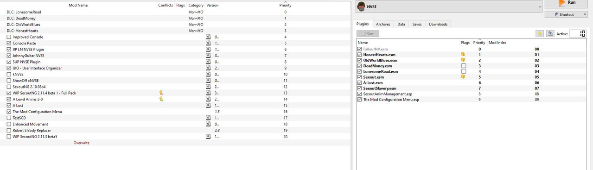Sort plugins by Name column header
Screen dimensions: 593x170
point(363,43)
